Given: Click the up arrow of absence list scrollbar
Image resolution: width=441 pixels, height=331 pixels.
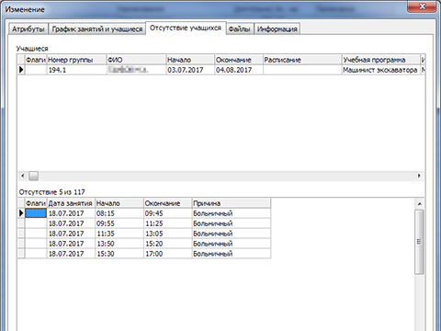Looking at the screenshot, I should tap(420, 204).
